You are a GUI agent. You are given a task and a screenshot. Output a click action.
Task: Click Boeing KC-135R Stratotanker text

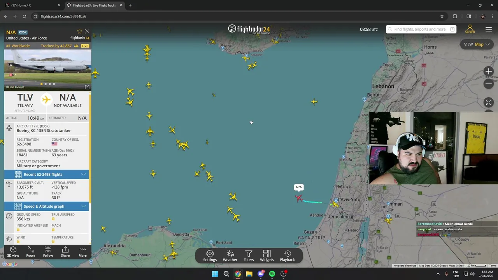(x=44, y=131)
